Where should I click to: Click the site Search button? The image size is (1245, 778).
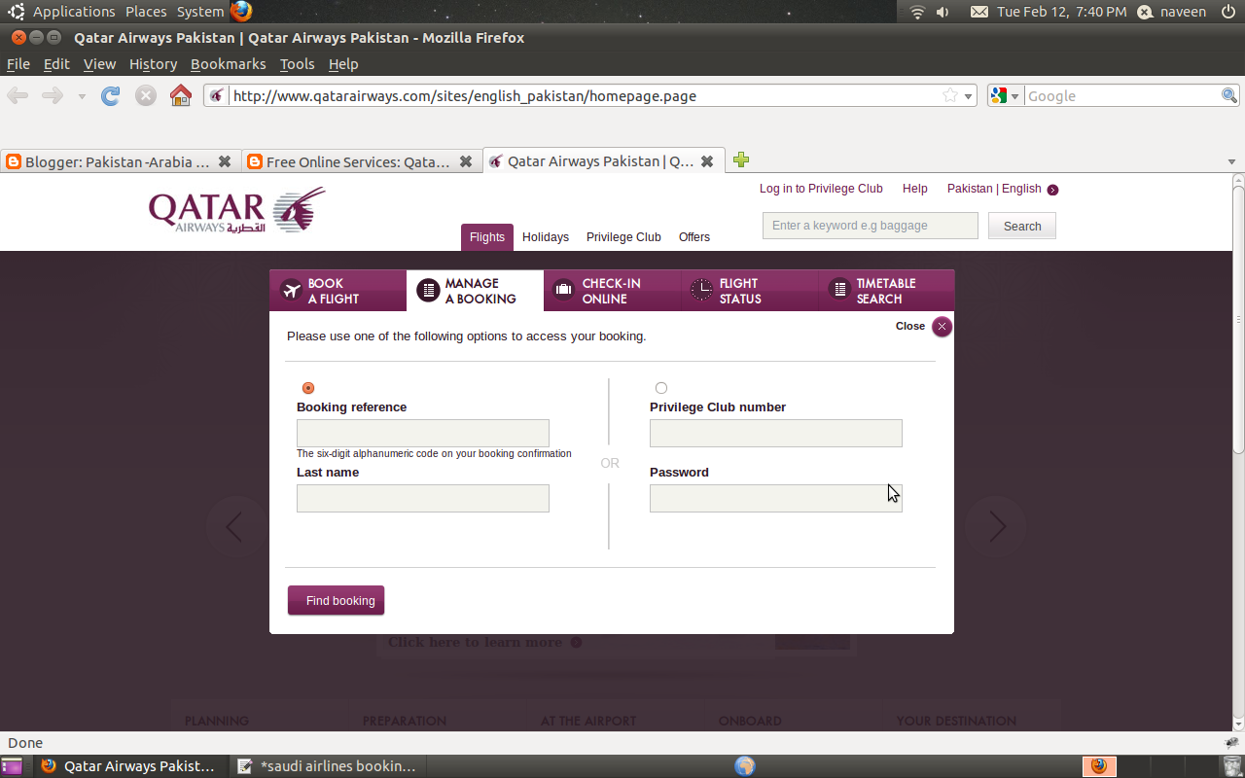1022,226
